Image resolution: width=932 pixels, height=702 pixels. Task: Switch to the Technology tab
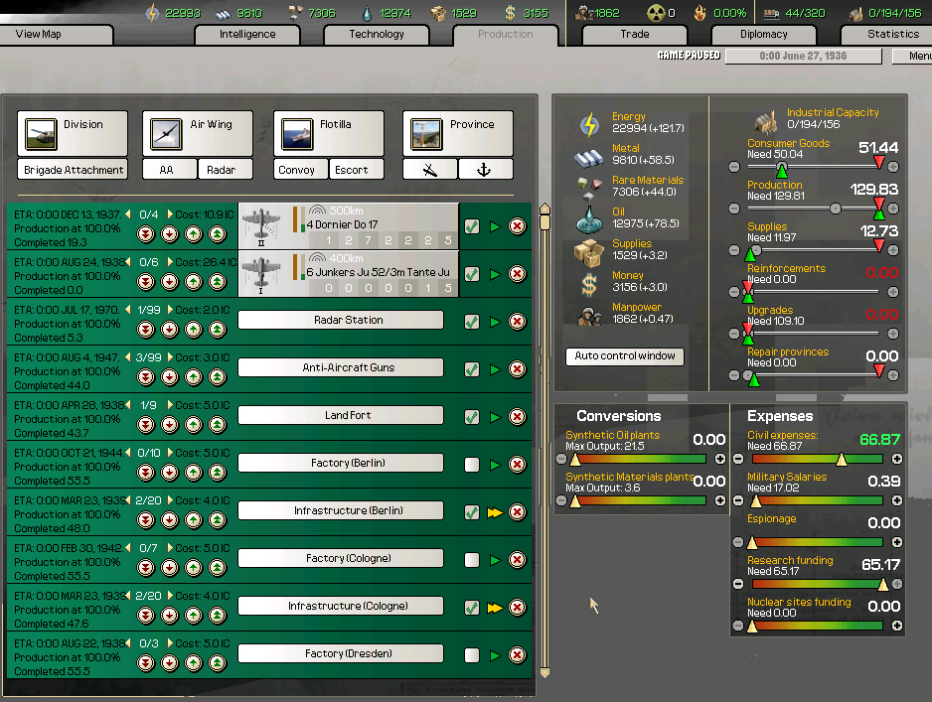(x=377, y=34)
